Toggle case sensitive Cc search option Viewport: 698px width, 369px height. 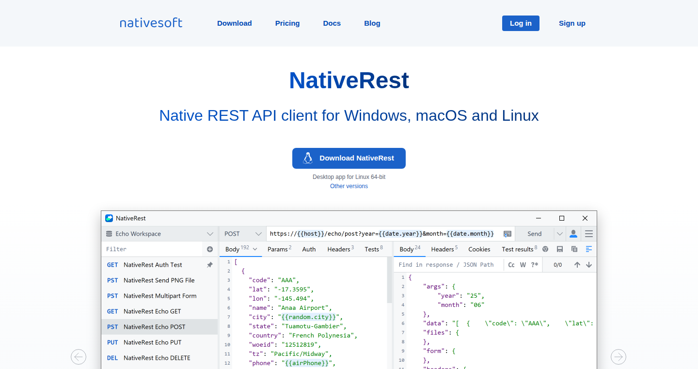[511, 265]
